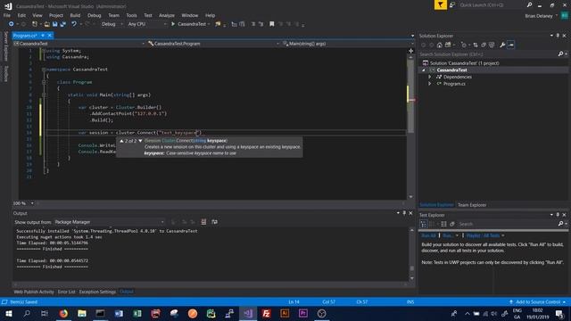Viewport: 571px width, 321px height.
Task: Click the Quick Launch search box
Action: pos(492,4)
